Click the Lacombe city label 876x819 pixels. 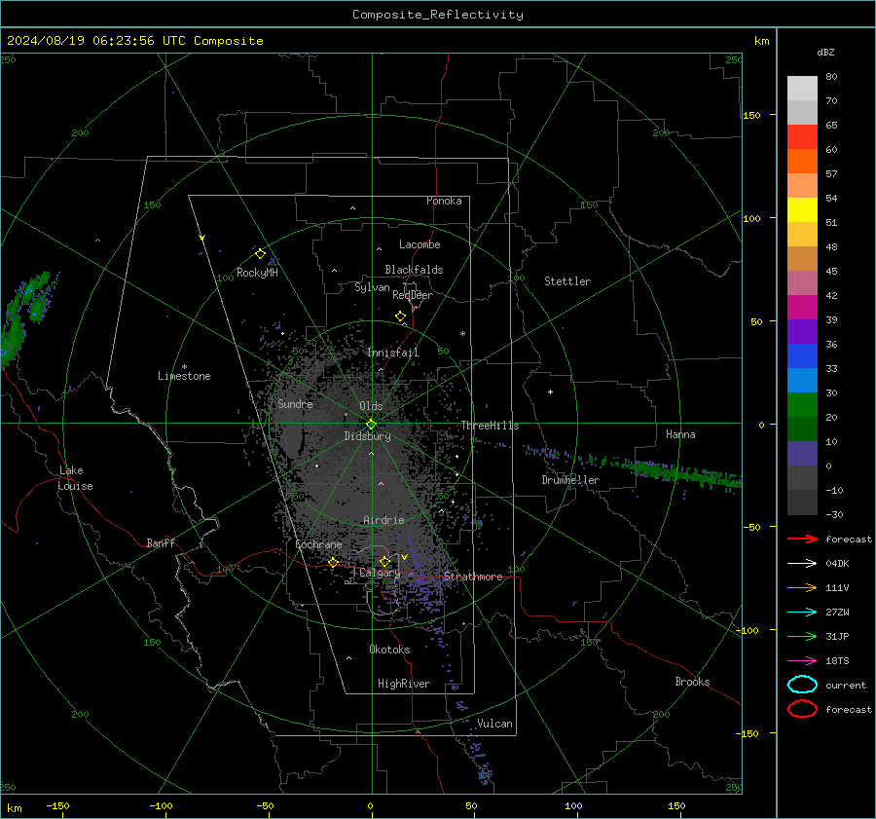coord(420,244)
